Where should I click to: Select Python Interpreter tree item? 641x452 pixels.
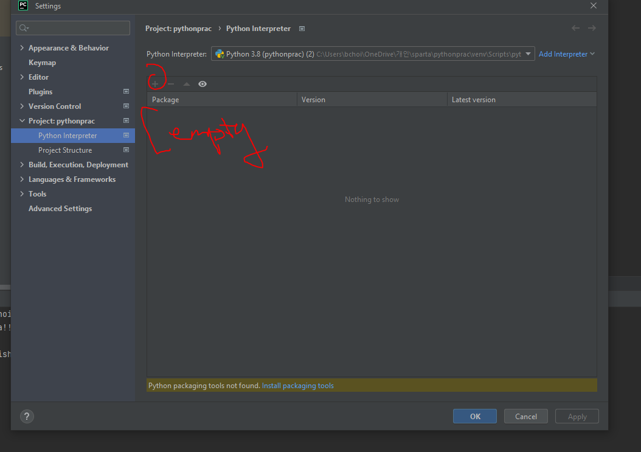click(73, 136)
